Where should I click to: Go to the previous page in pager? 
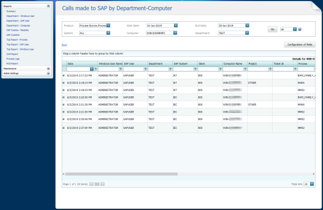(x=92, y=184)
